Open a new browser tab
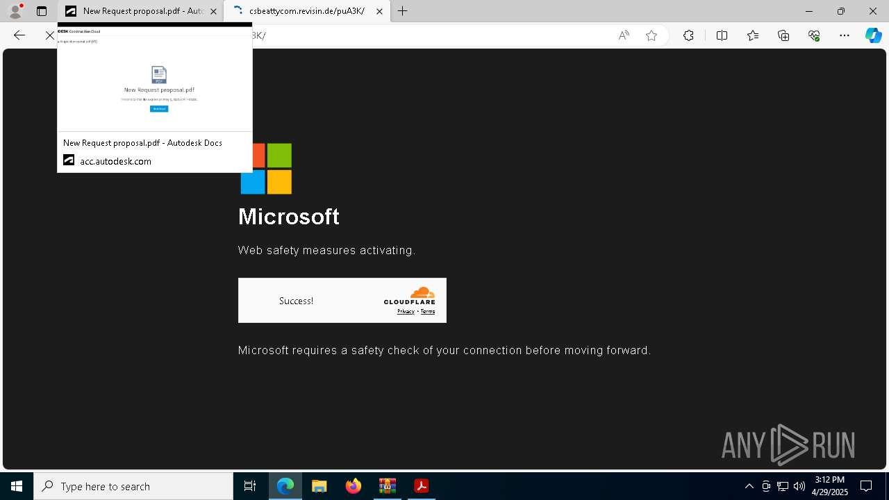 pos(402,11)
